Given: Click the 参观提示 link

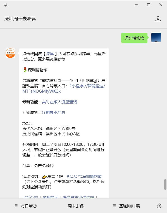Looking at the screenshot, I should [50, 197].
